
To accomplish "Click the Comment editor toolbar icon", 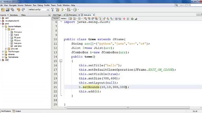I will (132, 19).
